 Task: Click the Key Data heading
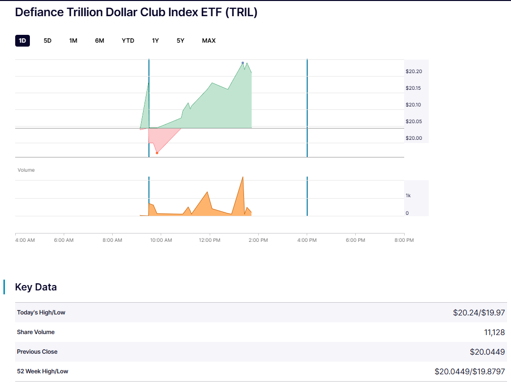36,287
